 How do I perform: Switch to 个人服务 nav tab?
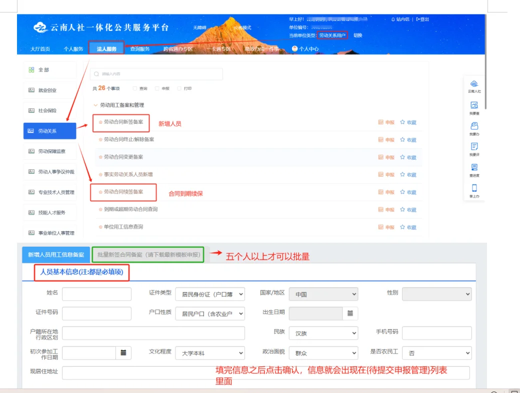73,49
